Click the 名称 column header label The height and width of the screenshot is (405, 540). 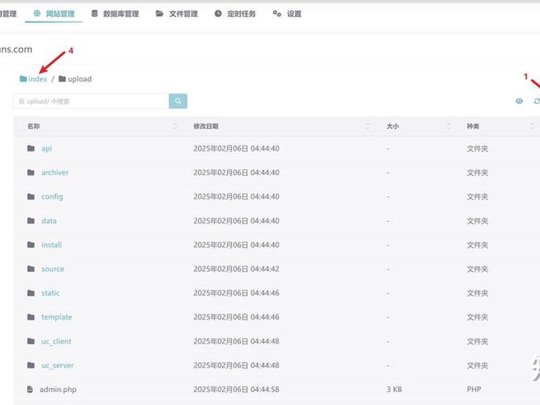point(34,126)
